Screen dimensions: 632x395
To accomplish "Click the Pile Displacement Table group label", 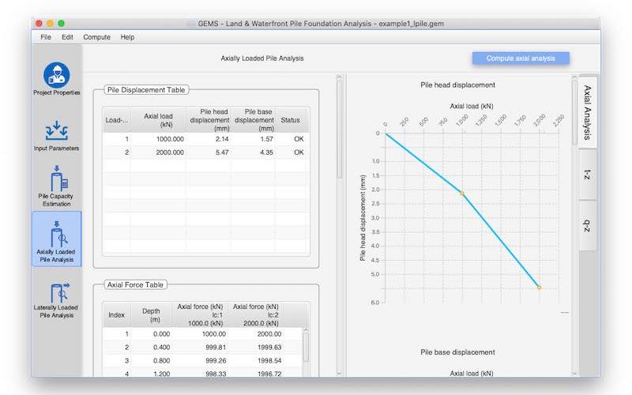I will 146,90.
